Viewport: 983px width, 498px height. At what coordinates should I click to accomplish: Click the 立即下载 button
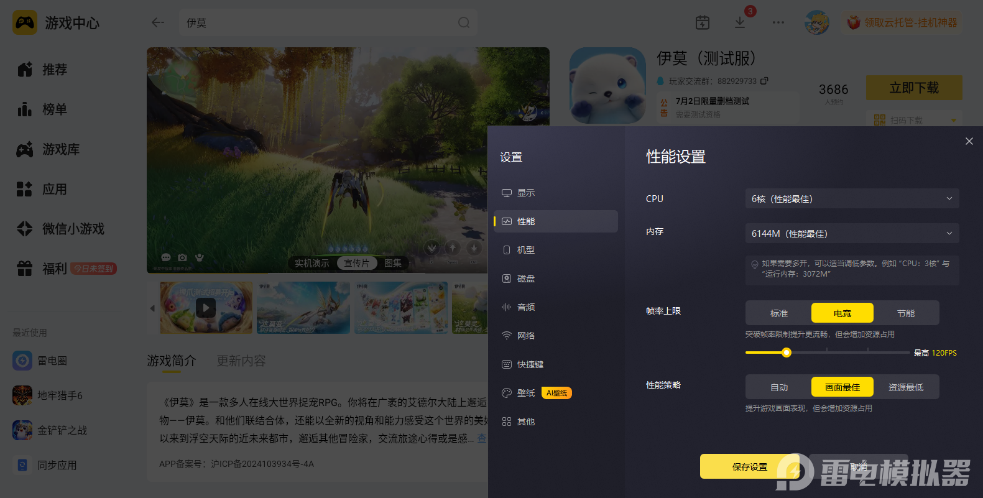click(914, 88)
